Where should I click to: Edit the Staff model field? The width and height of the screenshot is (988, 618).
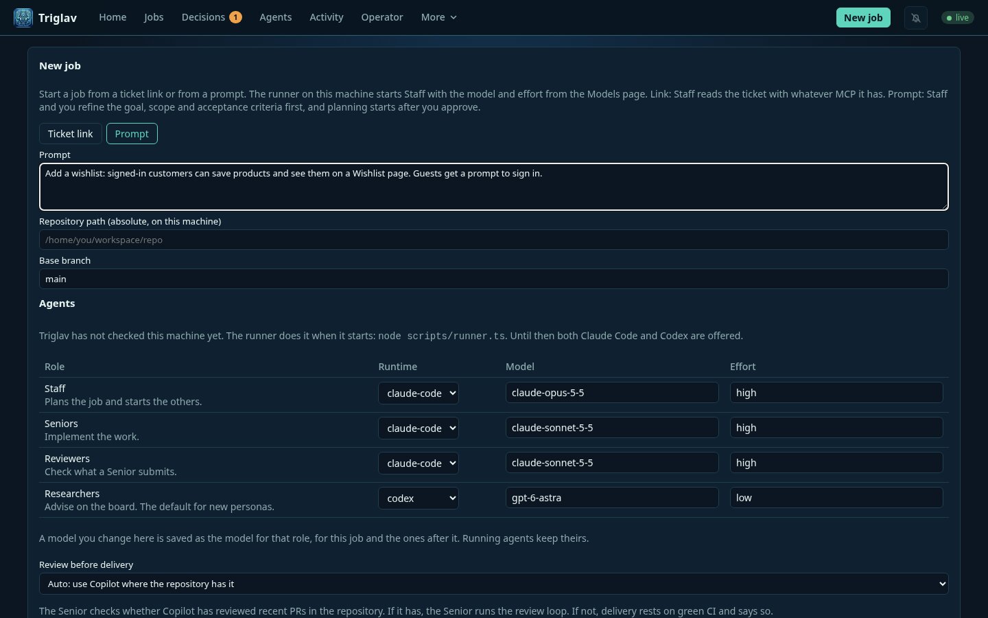click(612, 393)
